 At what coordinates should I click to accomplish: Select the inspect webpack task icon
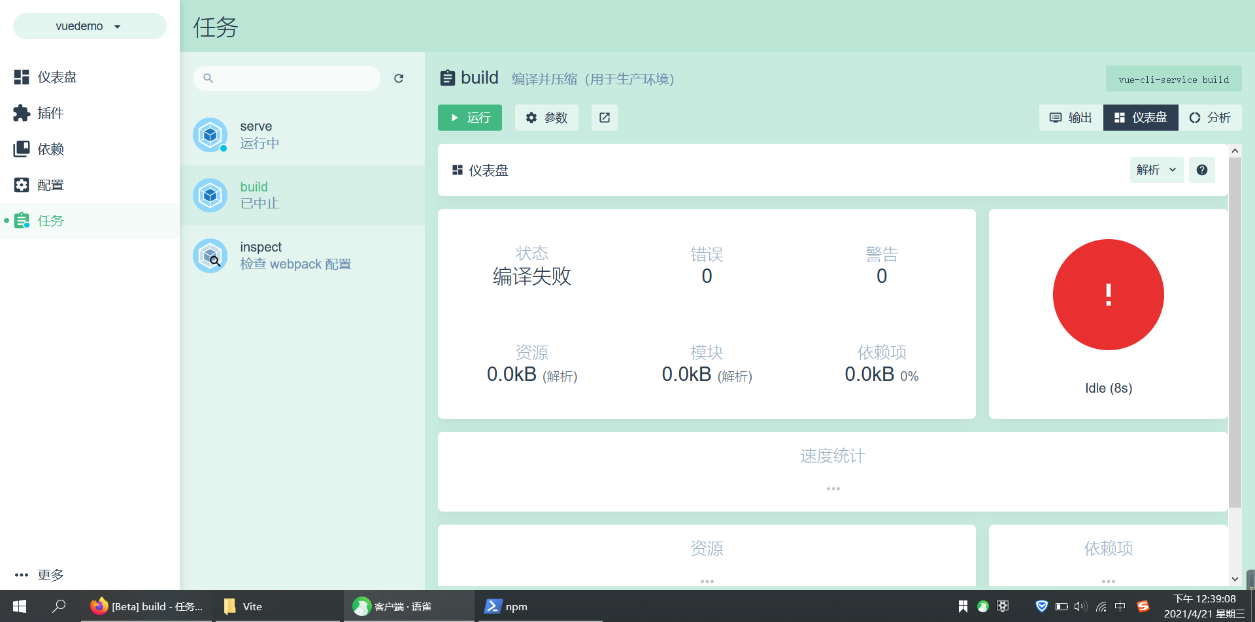210,255
